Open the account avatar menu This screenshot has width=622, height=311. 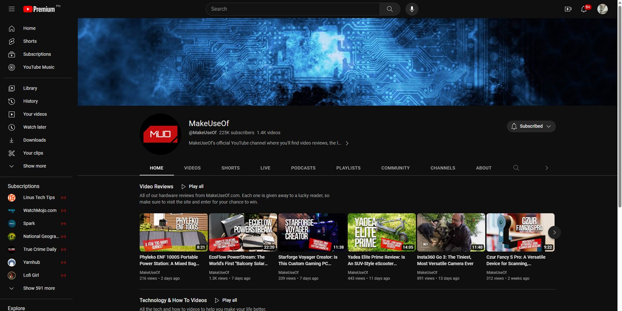click(x=602, y=9)
